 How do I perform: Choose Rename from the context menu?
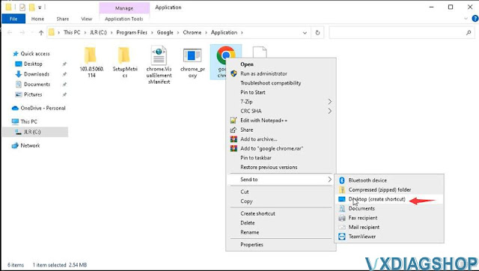point(249,232)
